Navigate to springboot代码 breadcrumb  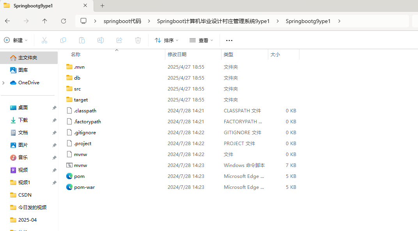pos(122,21)
